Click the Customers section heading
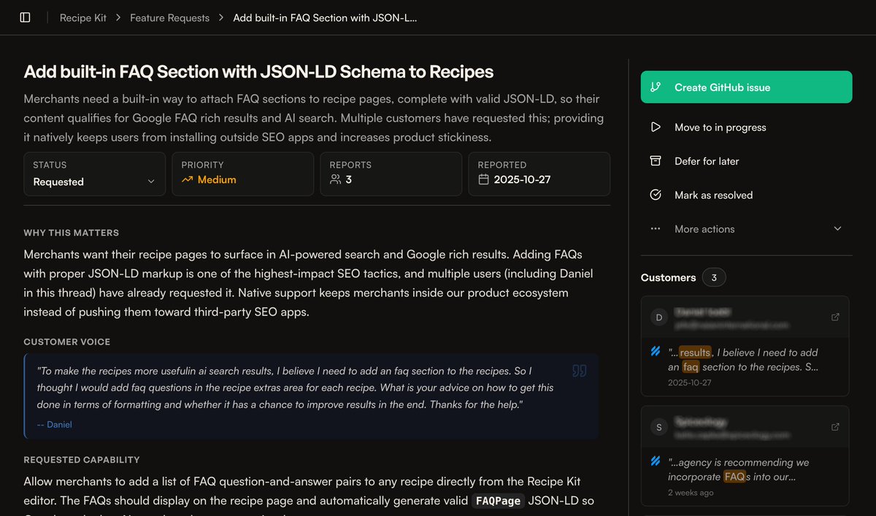 click(x=668, y=277)
